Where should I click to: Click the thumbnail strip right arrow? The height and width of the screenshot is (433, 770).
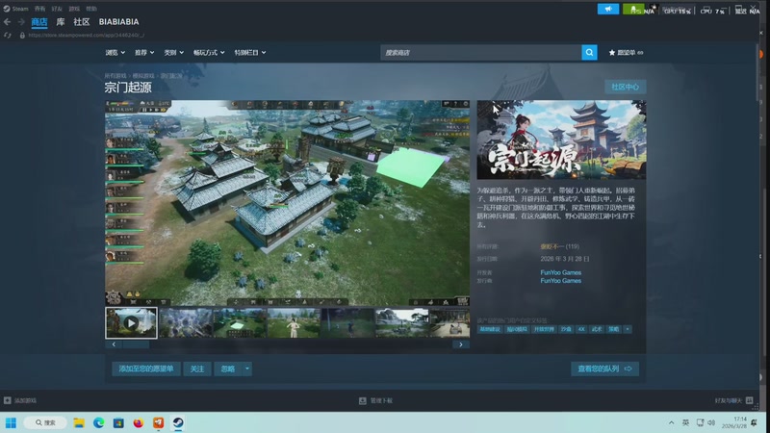click(461, 344)
